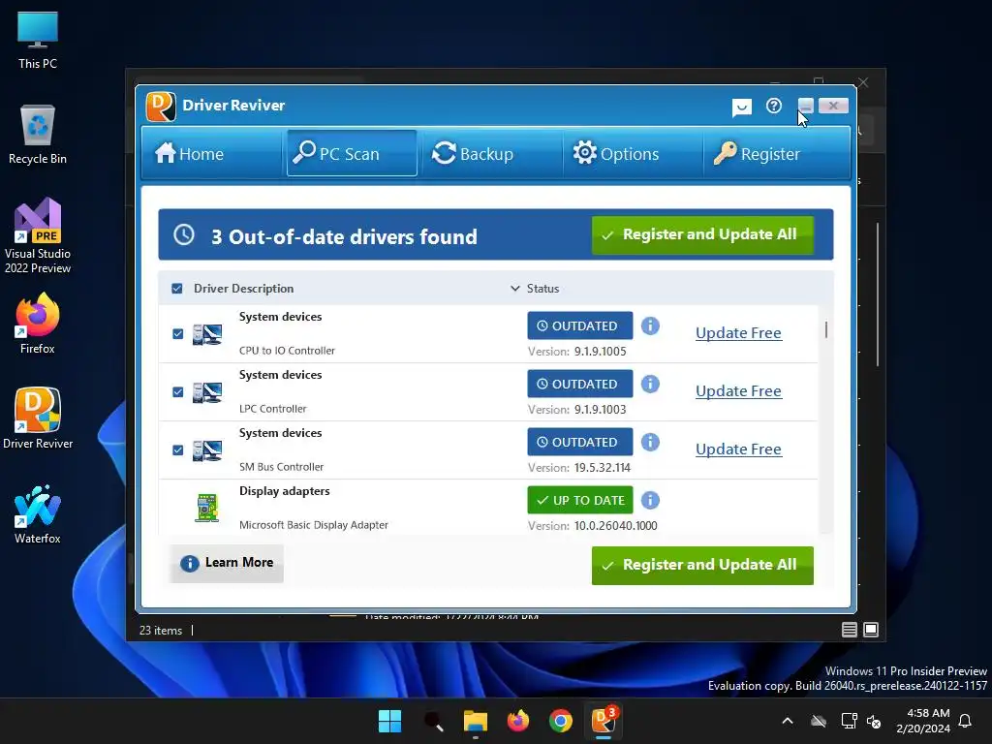Open the Driver Reviver feedback message icon
Viewport: 992px width, 744px height.
(x=741, y=107)
